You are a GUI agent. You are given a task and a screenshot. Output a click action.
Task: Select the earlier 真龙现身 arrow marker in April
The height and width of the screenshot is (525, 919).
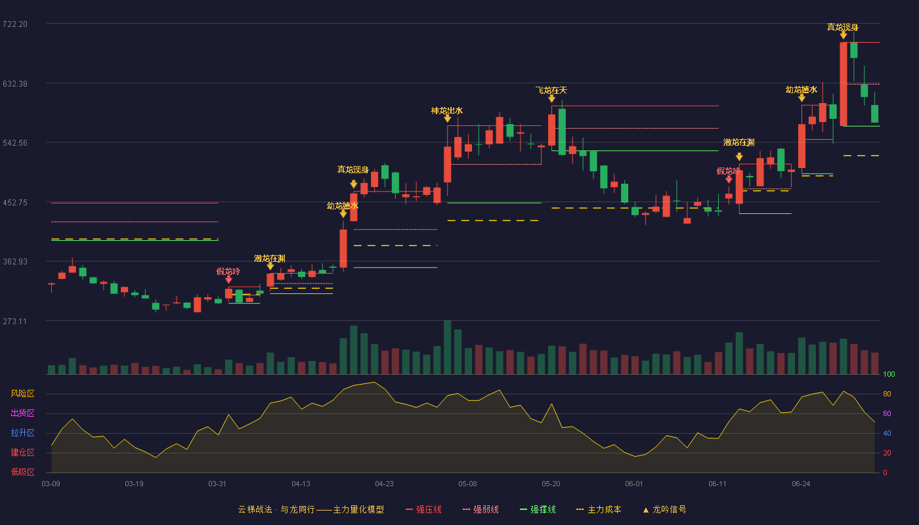(353, 184)
